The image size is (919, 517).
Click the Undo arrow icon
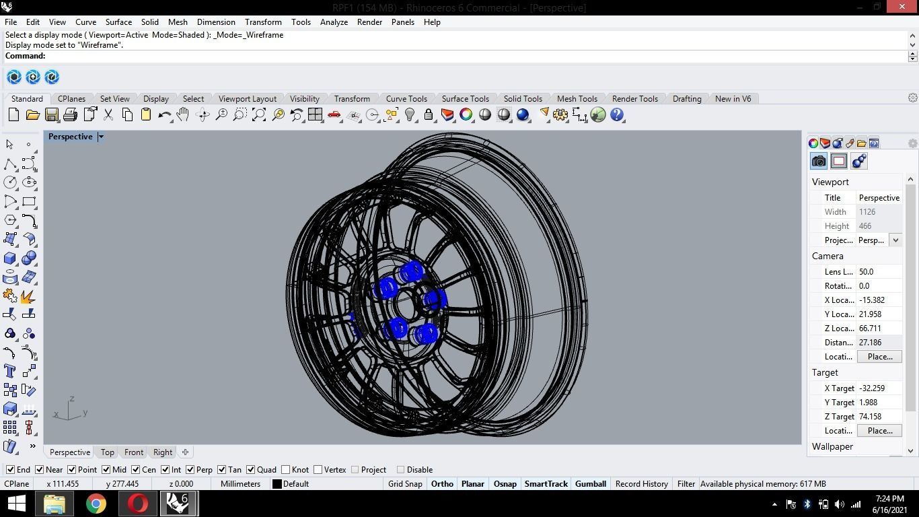(164, 115)
